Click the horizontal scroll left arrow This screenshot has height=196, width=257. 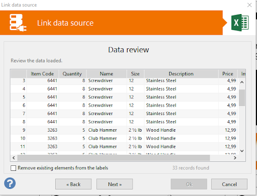(14, 158)
